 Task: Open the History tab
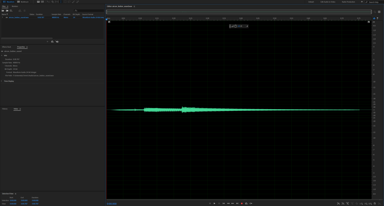[x=5, y=109]
